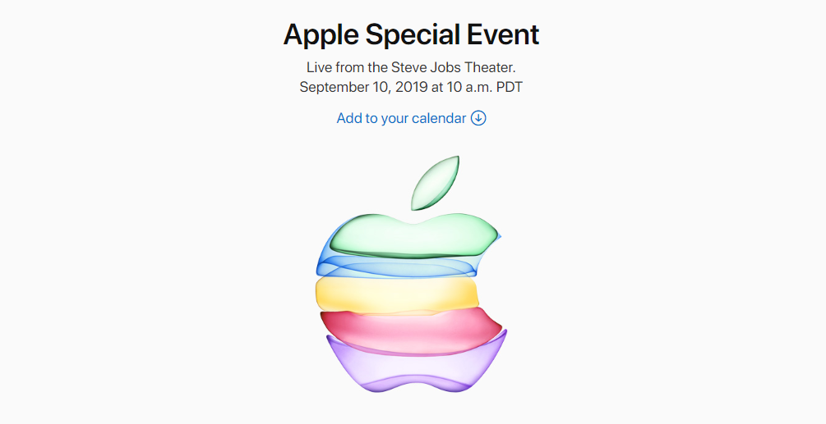Select the yellow band of the Apple logo
The height and width of the screenshot is (424, 826).
point(397,294)
